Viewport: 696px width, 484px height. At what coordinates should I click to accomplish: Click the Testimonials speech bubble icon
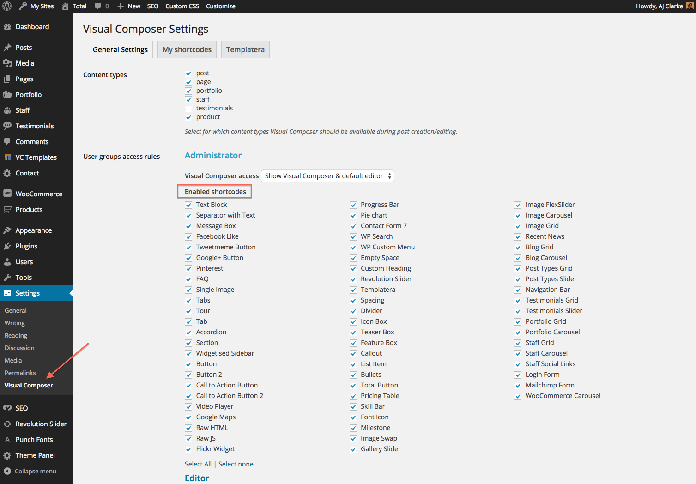7,126
